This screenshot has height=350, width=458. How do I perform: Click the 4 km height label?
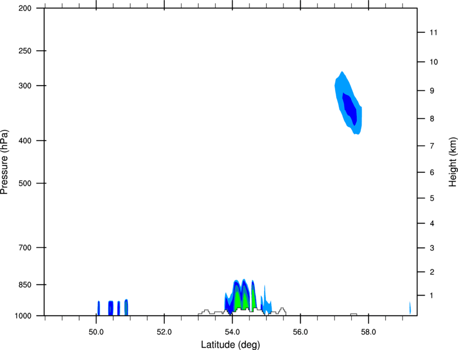(432, 223)
